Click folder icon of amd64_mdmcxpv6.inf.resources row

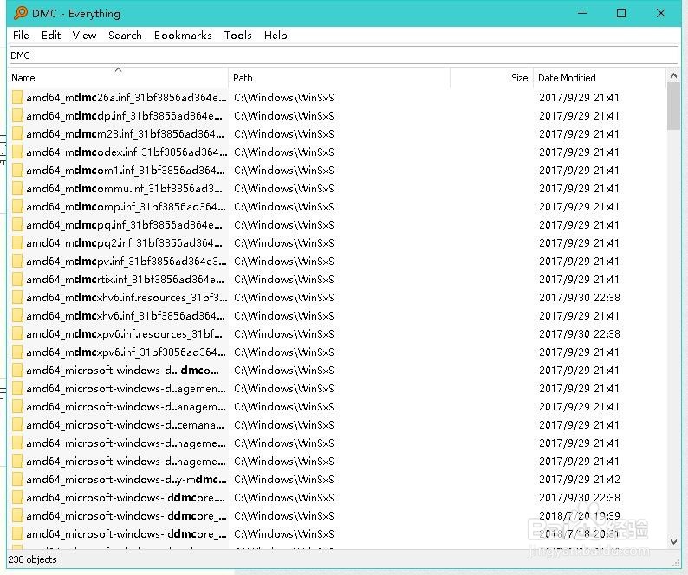(17, 334)
